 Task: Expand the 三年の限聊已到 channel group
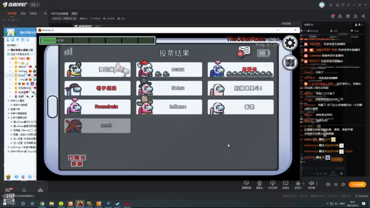(8, 117)
